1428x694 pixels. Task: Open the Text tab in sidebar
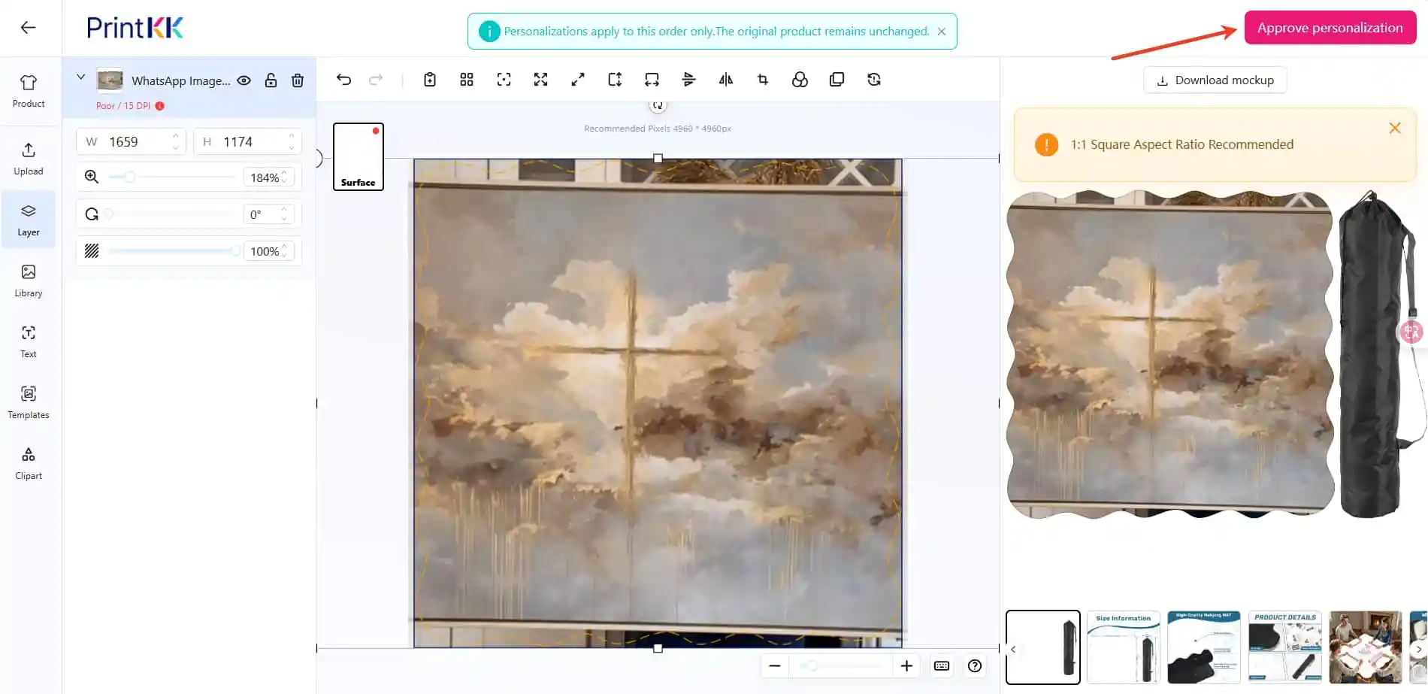coord(29,342)
